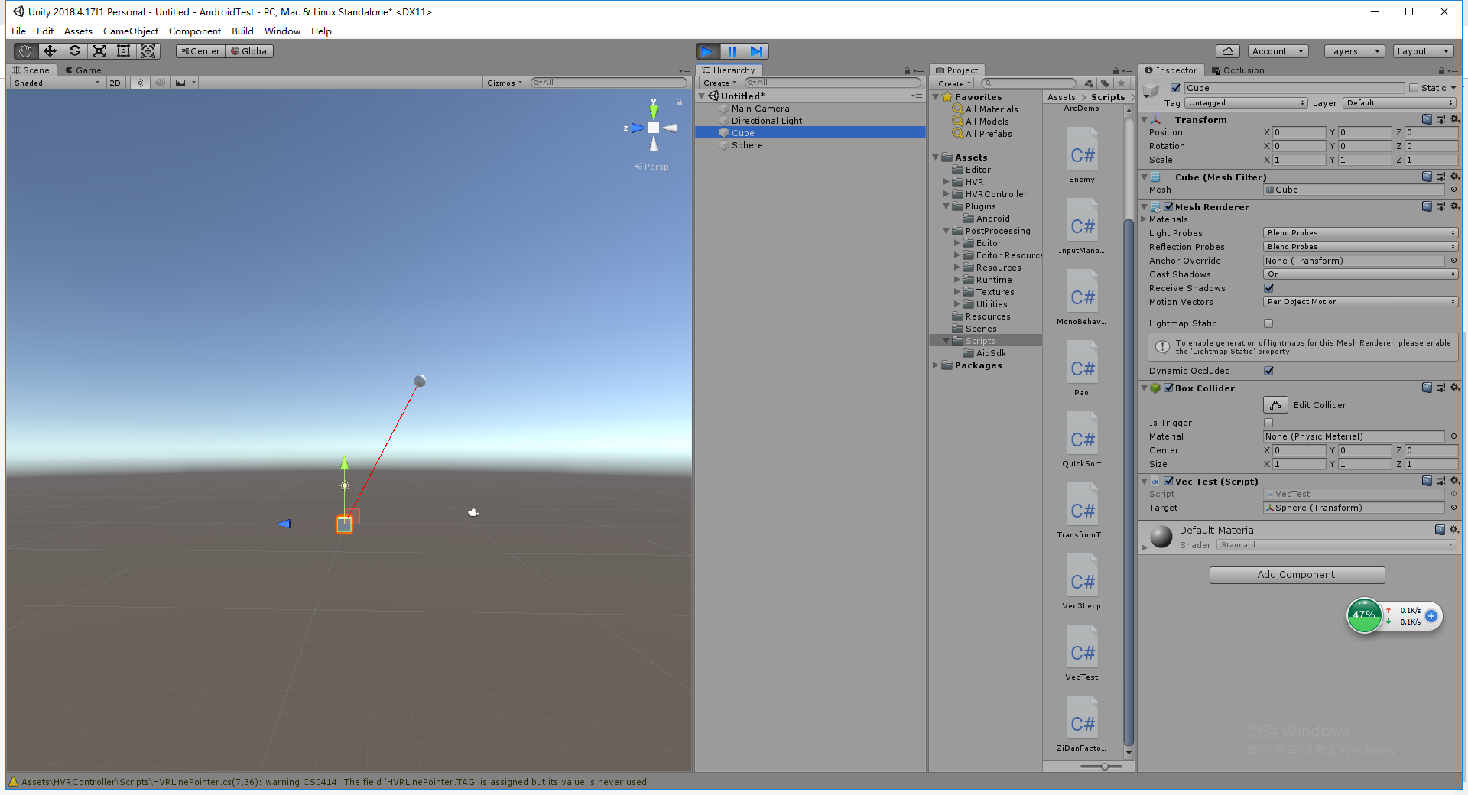Click the Play button to enter Play mode
Image resolution: width=1468 pixels, height=795 pixels.
(x=706, y=50)
